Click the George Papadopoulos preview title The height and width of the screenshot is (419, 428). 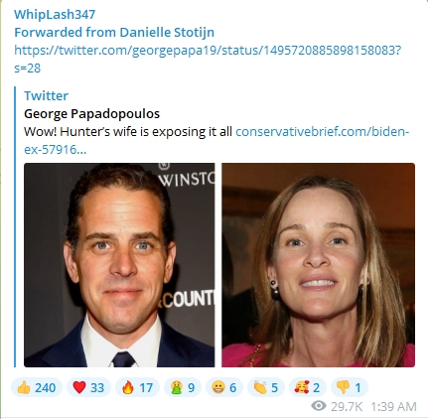[x=91, y=114]
